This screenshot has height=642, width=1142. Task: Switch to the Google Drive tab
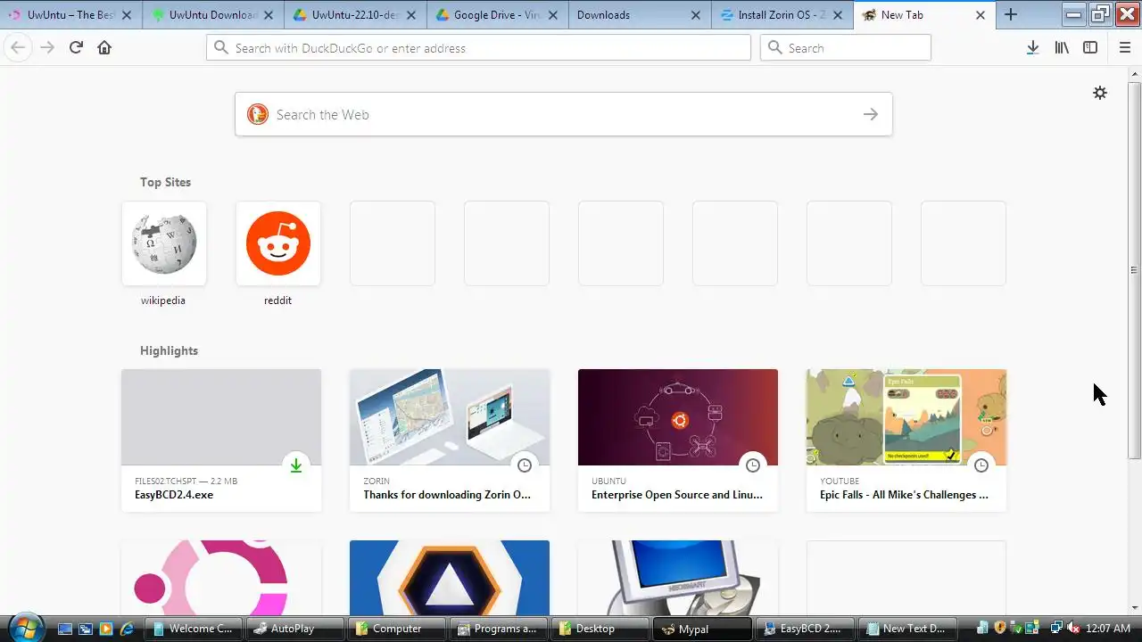498,15
